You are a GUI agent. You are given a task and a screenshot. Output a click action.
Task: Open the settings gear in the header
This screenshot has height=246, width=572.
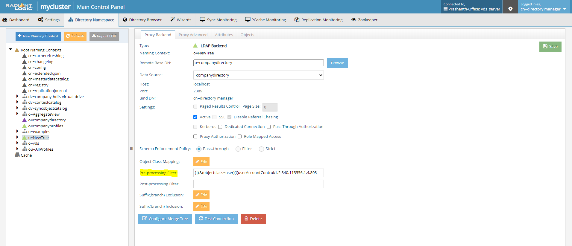point(510,9)
